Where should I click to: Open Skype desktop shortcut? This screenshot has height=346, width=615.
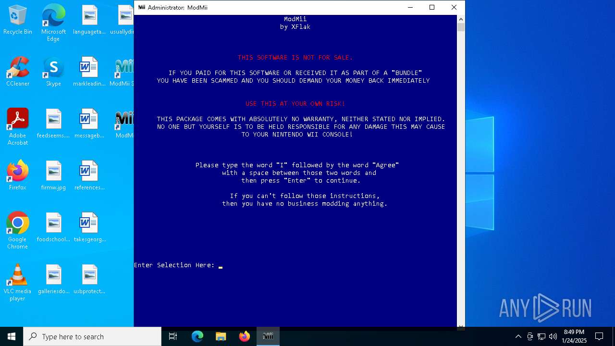[x=53, y=72]
